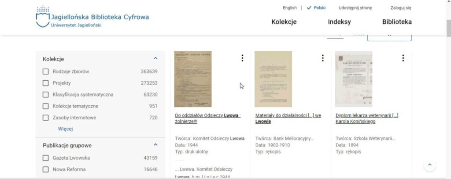Click the Jagiellońska Biblioteka Cyfrowa shield logo
Screen dimensions: 451x179
click(43, 17)
